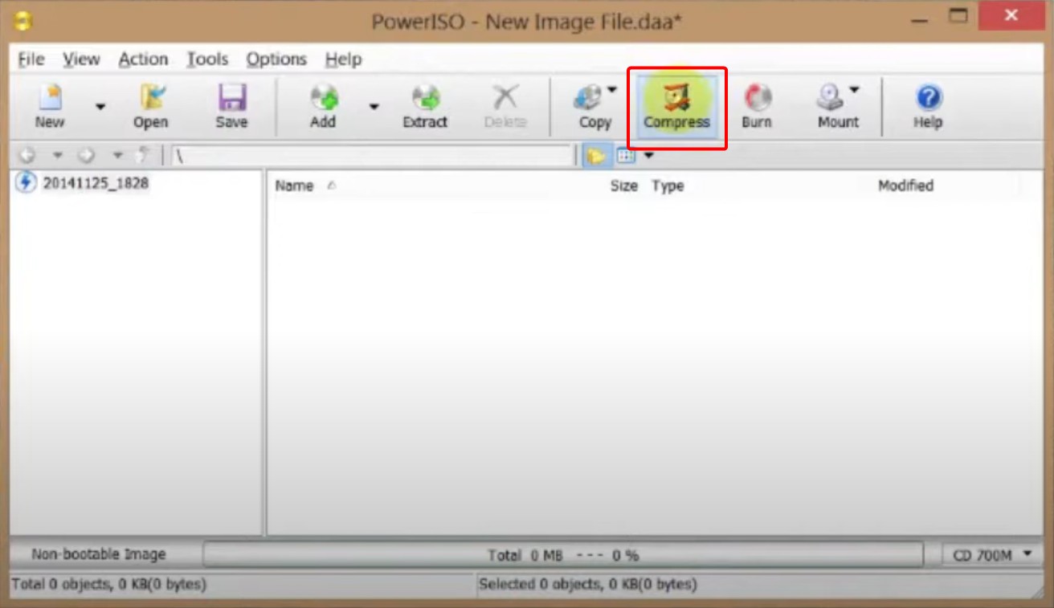Viewport: 1054px width, 608px height.
Task: Expand the New button dropdown arrow
Action: [100, 107]
